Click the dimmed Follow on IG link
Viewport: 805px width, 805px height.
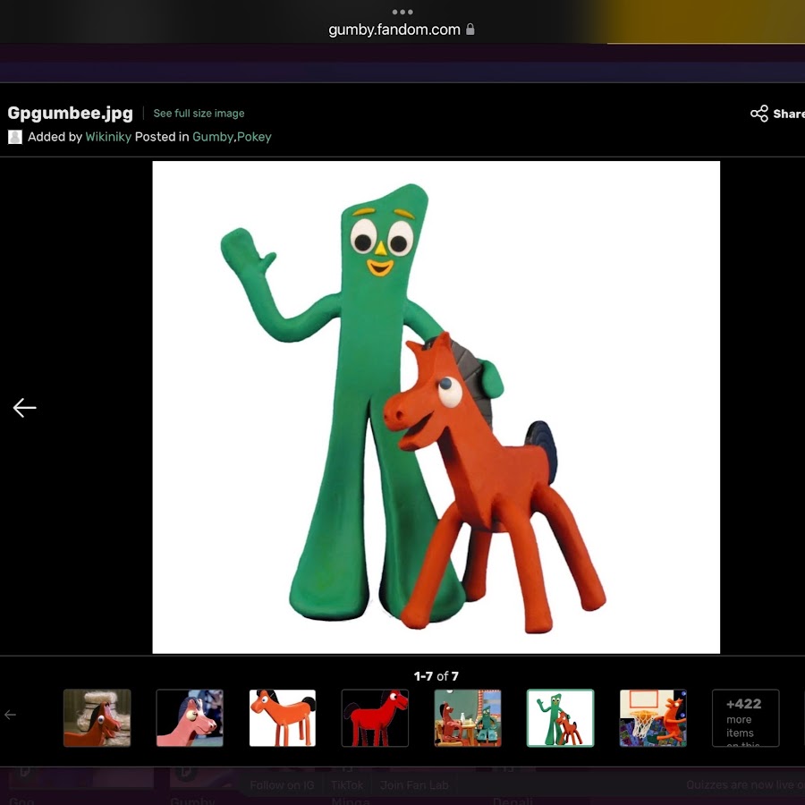coord(282,785)
